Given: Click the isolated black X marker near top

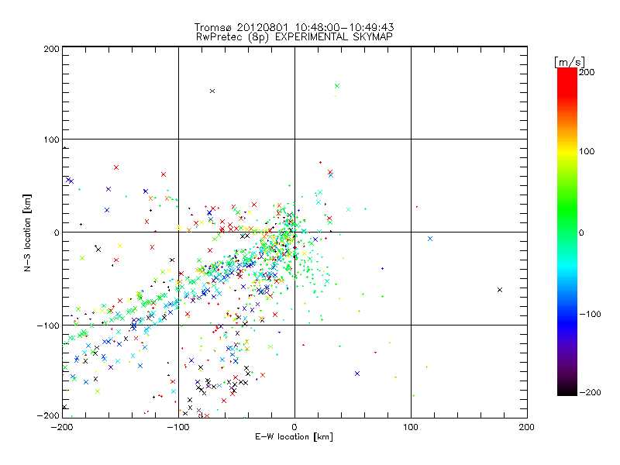Looking at the screenshot, I should click(x=212, y=91).
